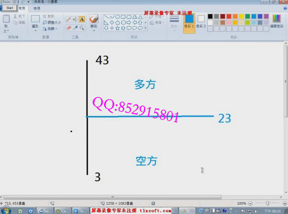288x214 pixels.
Task: Click the zoom slider in status bar
Action: coord(267,203)
